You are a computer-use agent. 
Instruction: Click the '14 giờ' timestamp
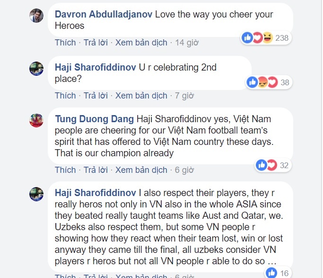pyautogui.click(x=186, y=43)
